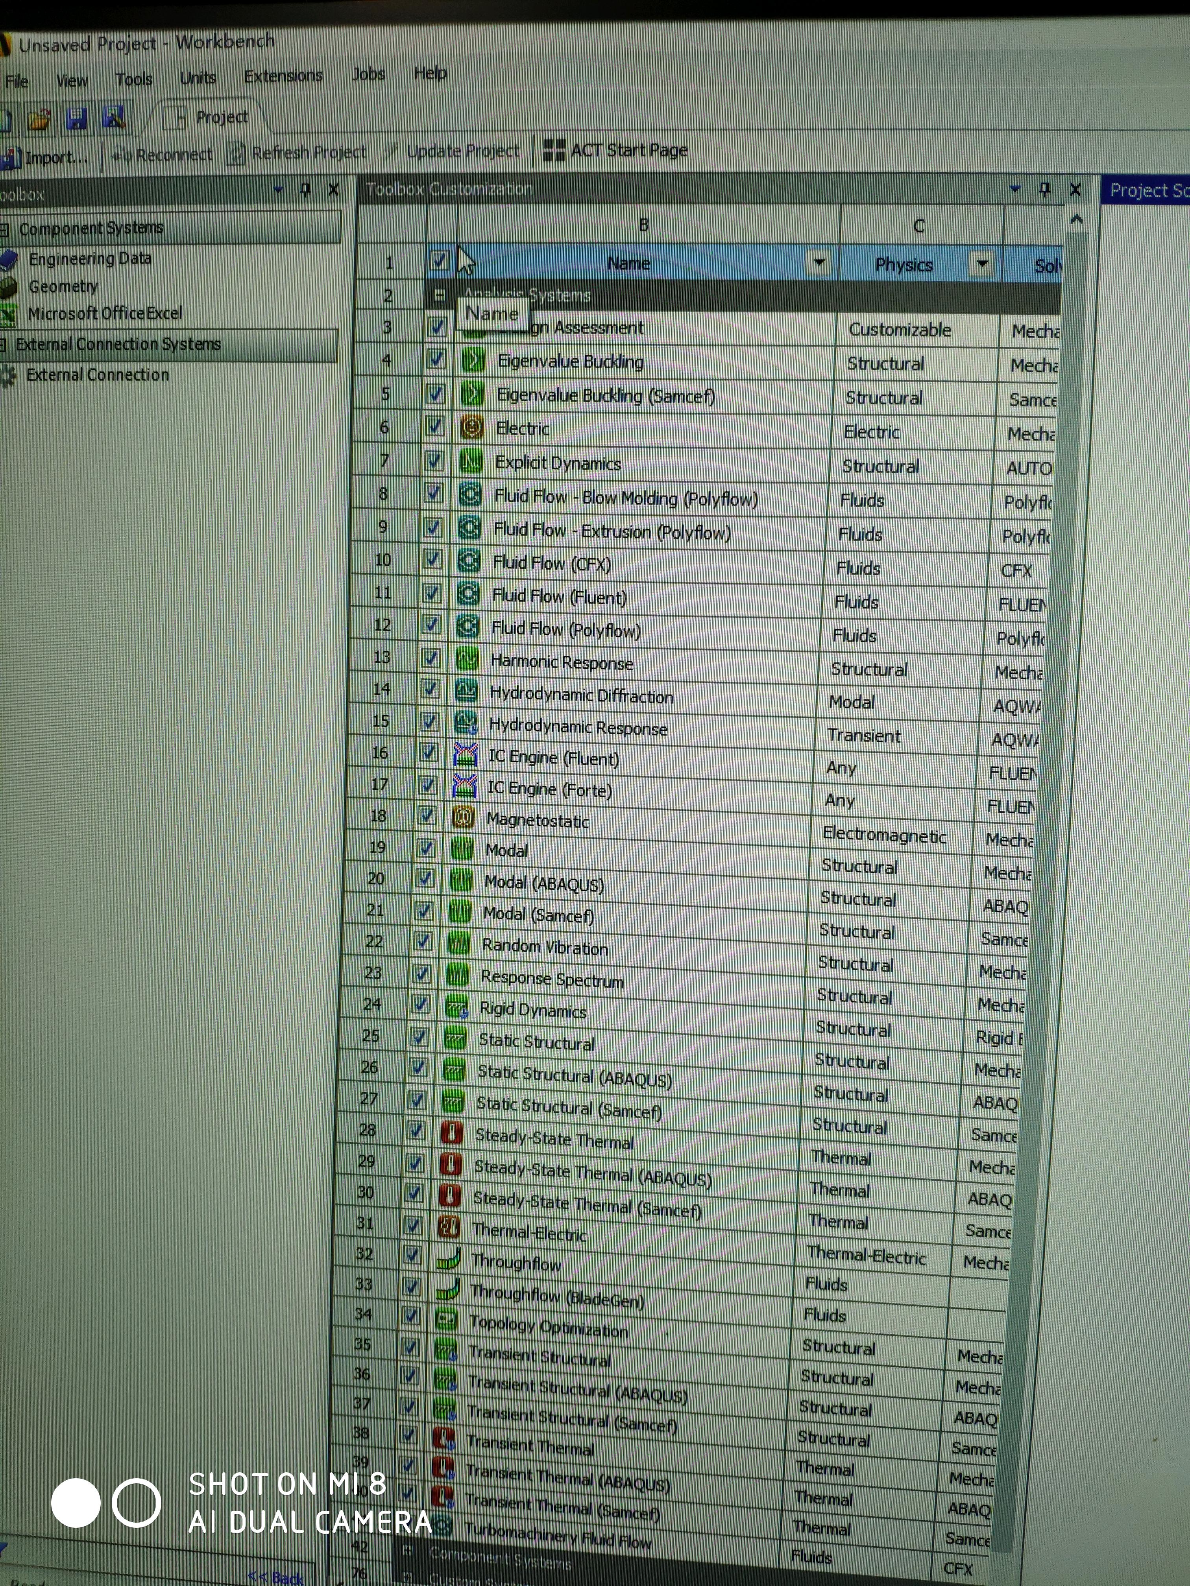The height and width of the screenshot is (1586, 1190).
Task: Toggle the header select-all checkbox
Action: pyautogui.click(x=438, y=261)
